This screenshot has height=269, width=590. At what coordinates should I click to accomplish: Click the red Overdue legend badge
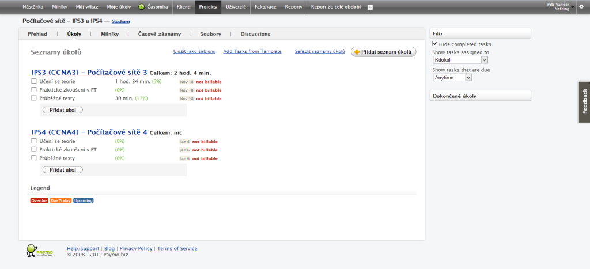pos(39,200)
